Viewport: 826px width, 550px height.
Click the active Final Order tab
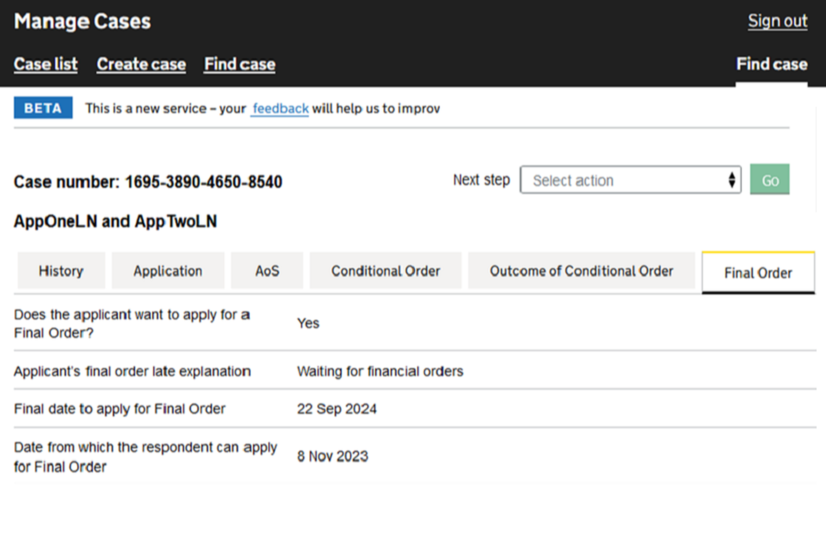click(758, 273)
